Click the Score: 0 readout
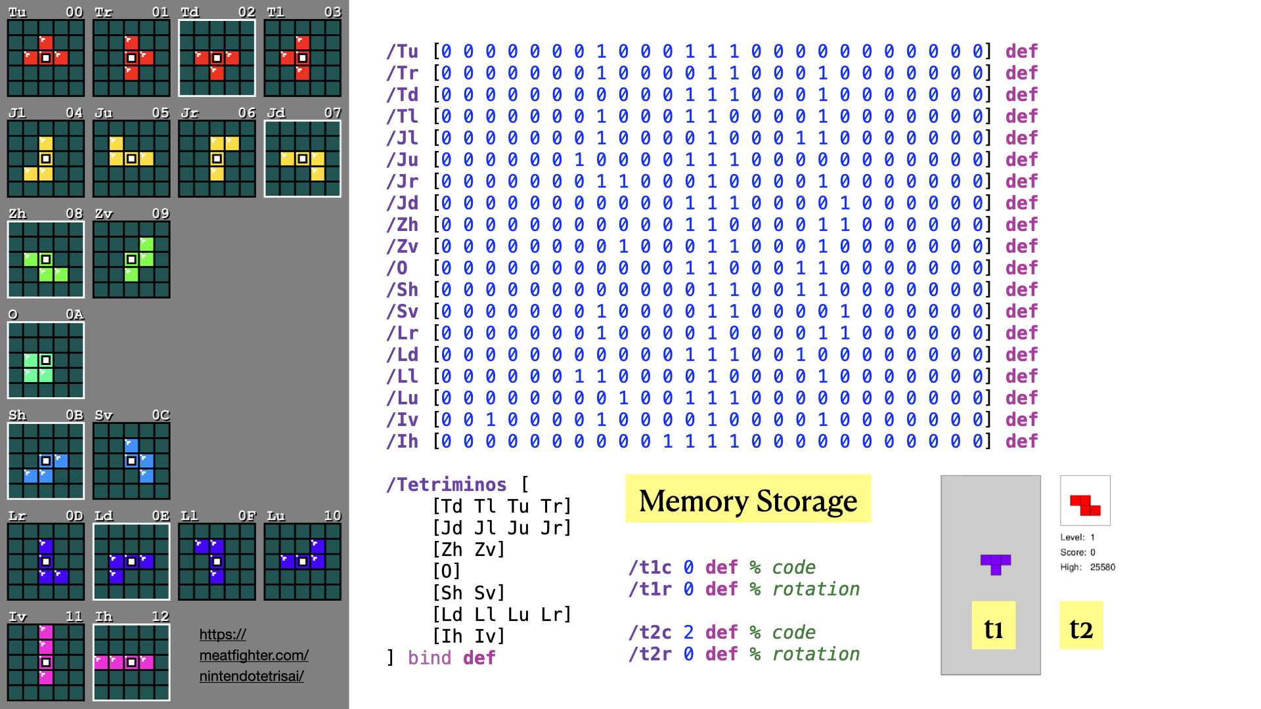 (1078, 552)
